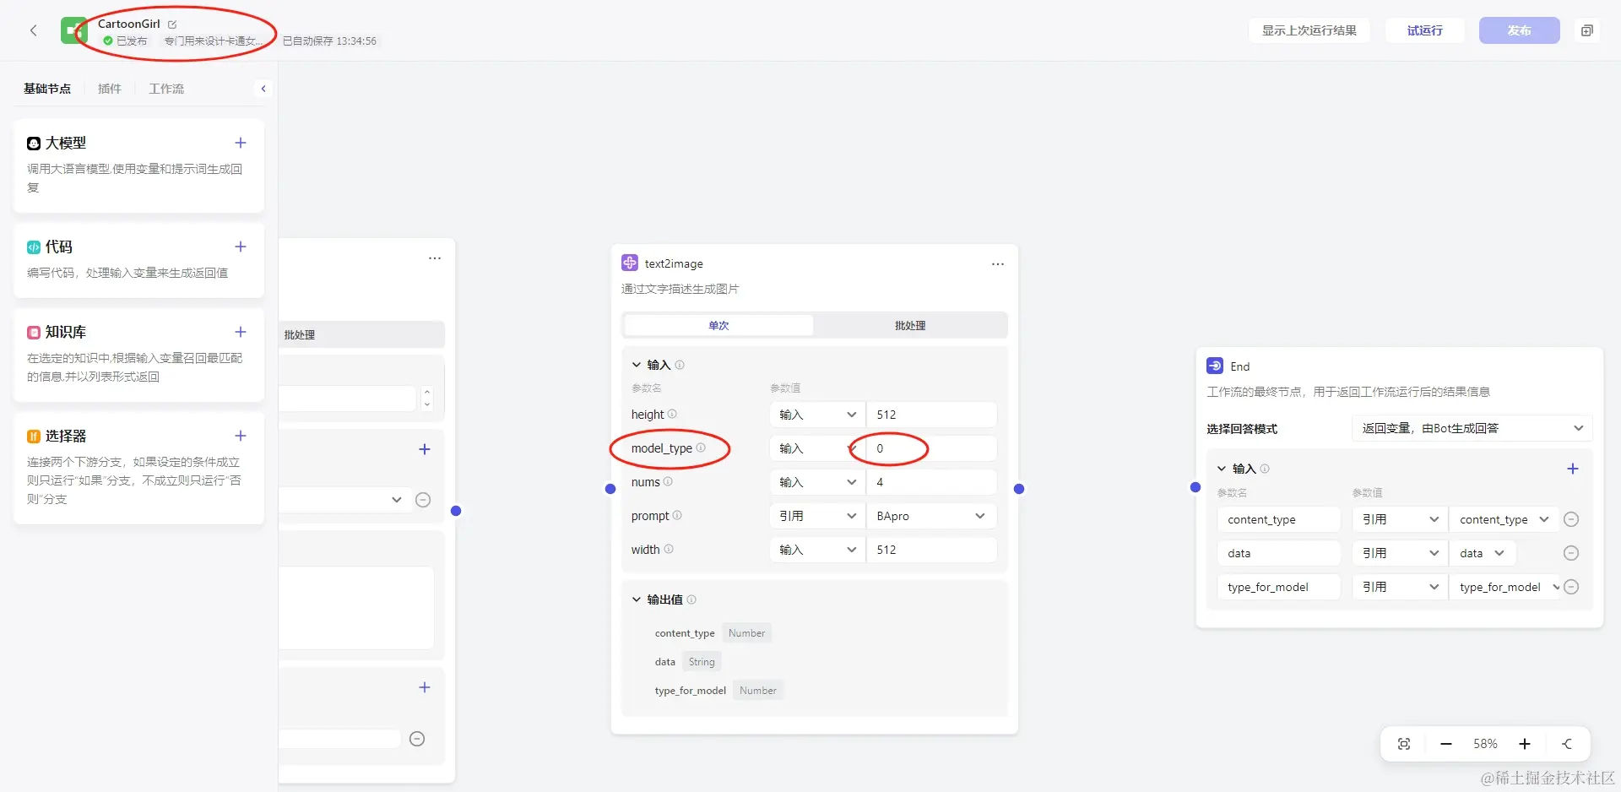Add a 代码 node
Viewport: 1621px width, 792px height.
pyautogui.click(x=241, y=247)
